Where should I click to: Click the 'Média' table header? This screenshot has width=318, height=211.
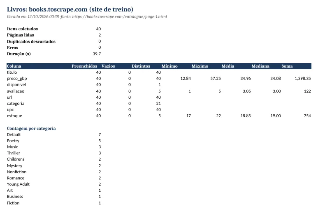[228, 66]
